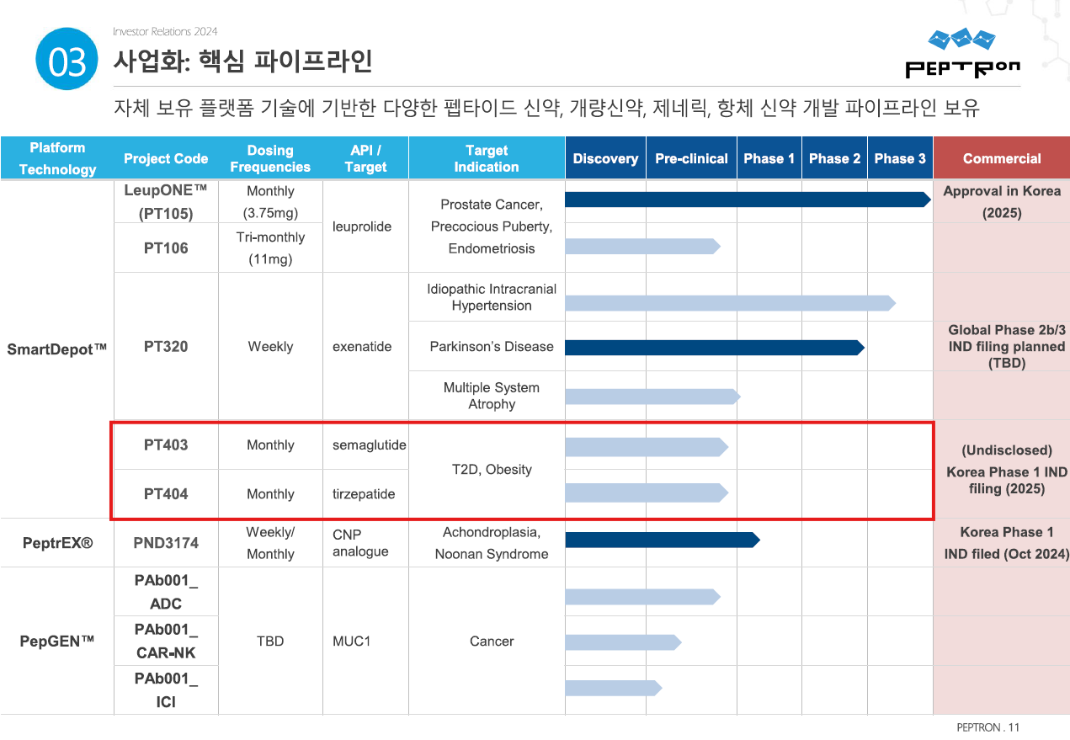Click the LeupONE™ (PT105) project code
Screen dimensions: 1070x740
pos(166,202)
